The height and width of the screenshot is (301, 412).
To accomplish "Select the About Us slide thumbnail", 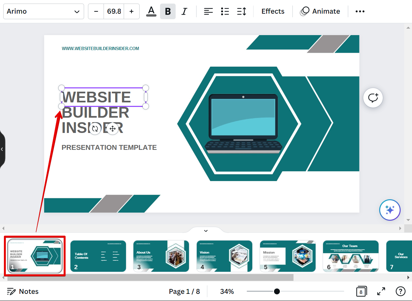I will 161,256.
